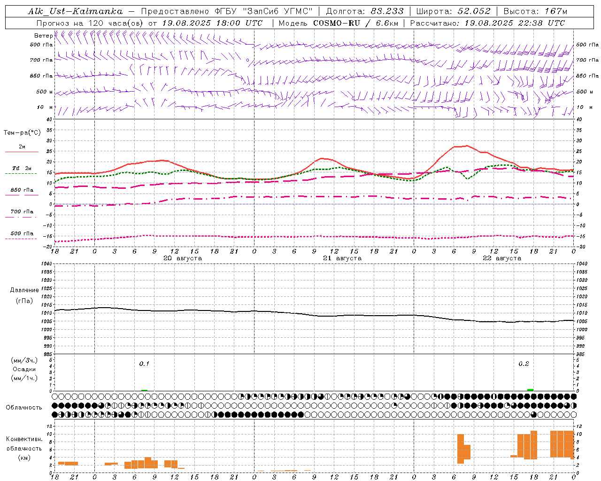This screenshot has height=481, width=601.
Task: Click the '2м' temperature legend entry
Action: pyautogui.click(x=22, y=147)
